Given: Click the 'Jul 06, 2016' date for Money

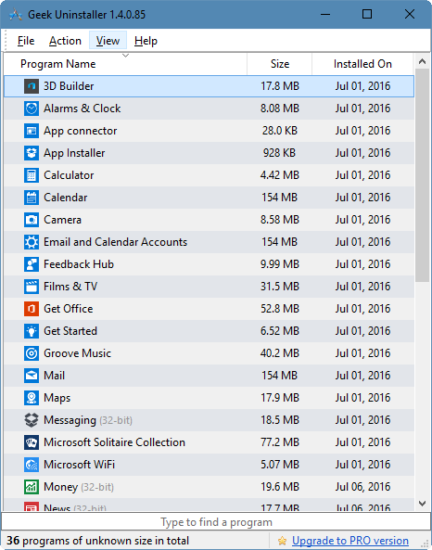Looking at the screenshot, I should (x=362, y=487).
